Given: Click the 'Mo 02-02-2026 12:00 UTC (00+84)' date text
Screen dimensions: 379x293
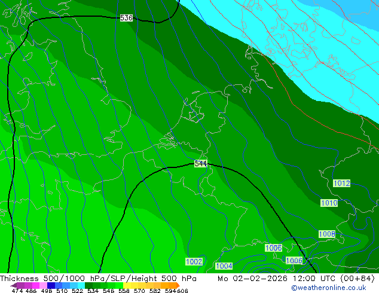Looking at the screenshot, I should (x=296, y=279).
